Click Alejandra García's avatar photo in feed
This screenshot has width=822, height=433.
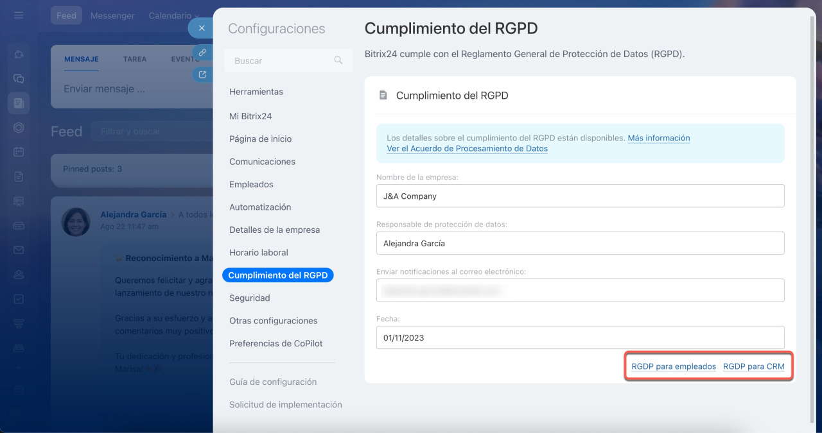tap(76, 221)
